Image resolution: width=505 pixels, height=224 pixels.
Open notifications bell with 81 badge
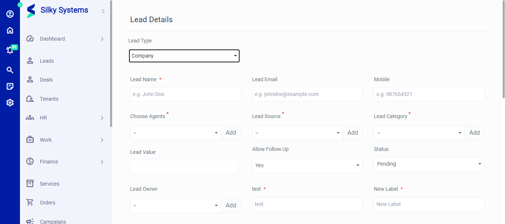tap(10, 50)
